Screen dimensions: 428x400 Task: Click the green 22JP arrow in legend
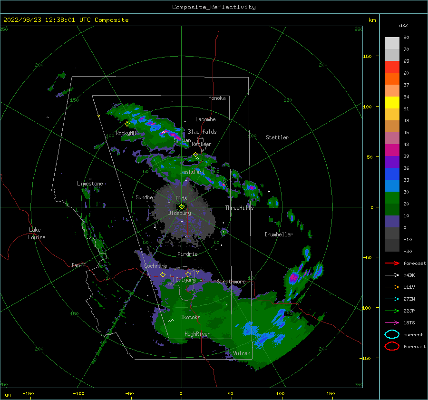click(392, 311)
